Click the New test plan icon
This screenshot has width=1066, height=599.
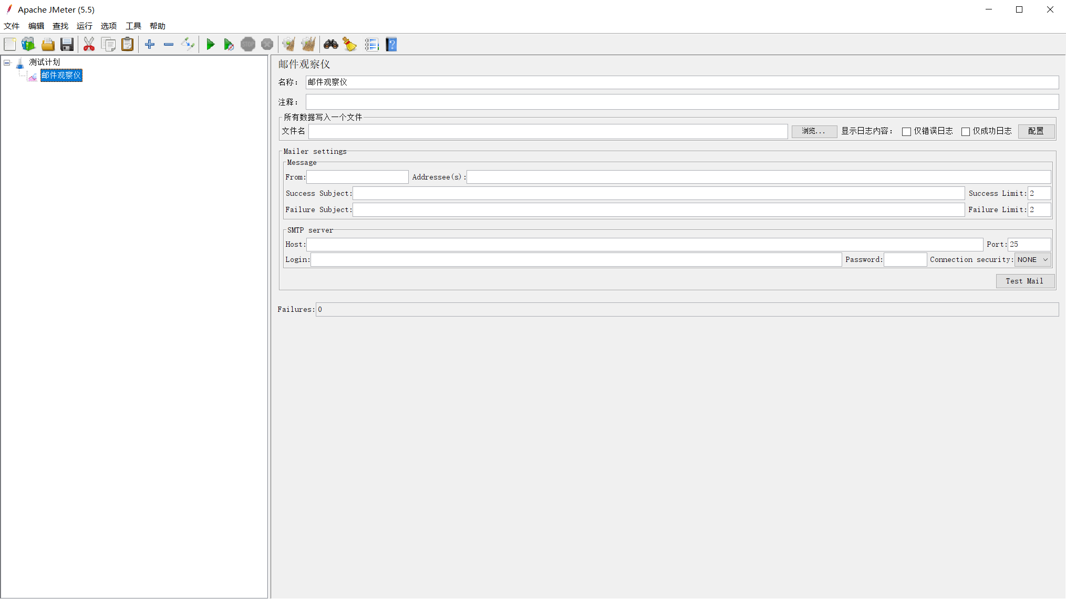click(x=10, y=45)
